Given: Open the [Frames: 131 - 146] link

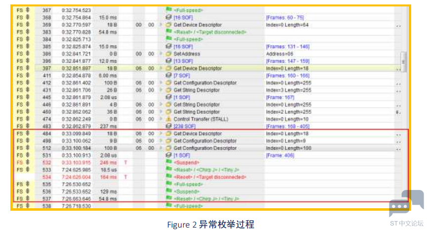Looking at the screenshot, I should [x=288, y=46].
